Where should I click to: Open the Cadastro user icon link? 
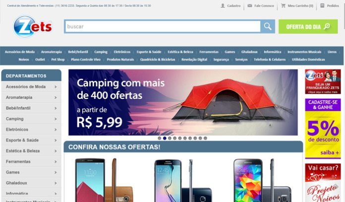[223, 5]
